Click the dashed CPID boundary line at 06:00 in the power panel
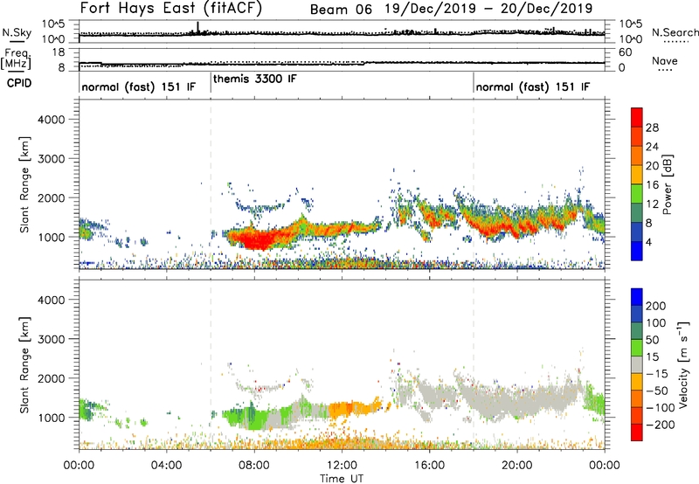Image resolution: width=699 pixels, height=484 pixels. coord(211,184)
